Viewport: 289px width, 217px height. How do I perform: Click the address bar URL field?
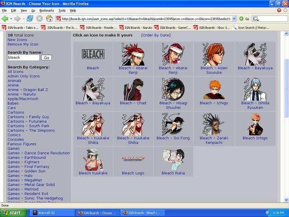[146, 19]
